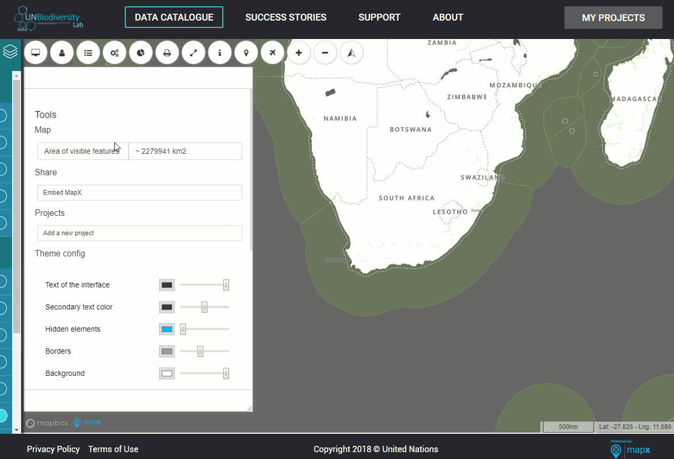This screenshot has width=674, height=459.
Task: Toggle fullscreen with the expand arrows icon
Action: [x=193, y=53]
